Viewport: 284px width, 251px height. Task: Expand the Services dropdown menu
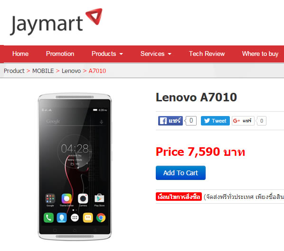pyautogui.click(x=156, y=54)
